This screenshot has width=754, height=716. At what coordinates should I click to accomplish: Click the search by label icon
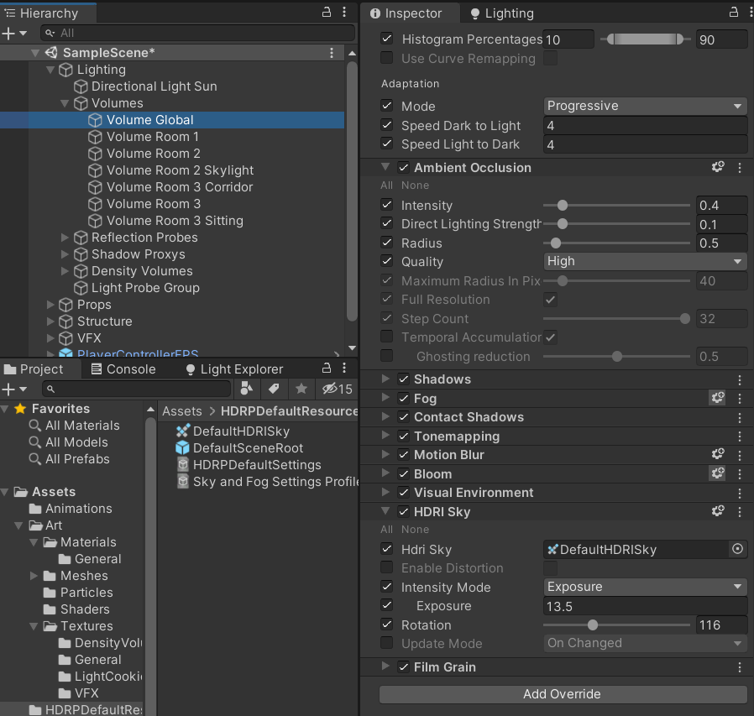point(273,389)
